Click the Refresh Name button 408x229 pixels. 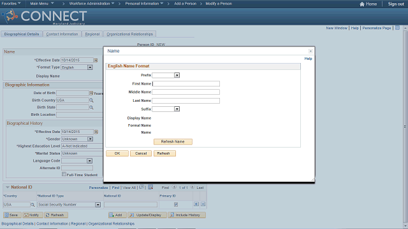173,142
